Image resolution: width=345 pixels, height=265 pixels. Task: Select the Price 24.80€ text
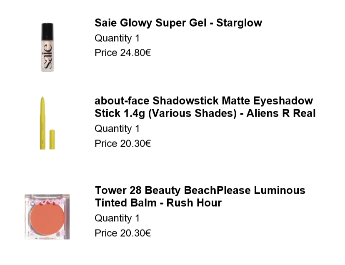click(x=122, y=53)
